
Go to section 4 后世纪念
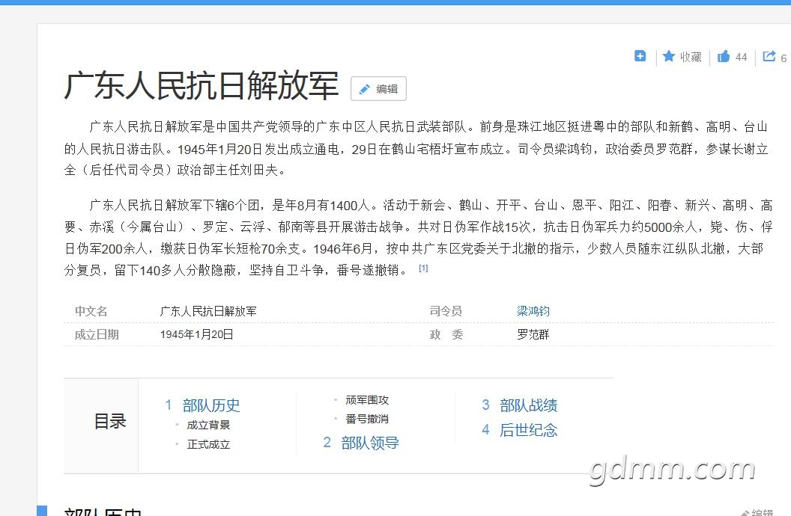pyautogui.click(x=528, y=430)
